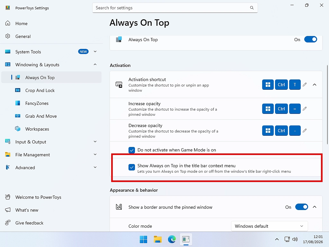Launch Microsoft Edge from taskbar
Screen dimensions: 329x247
coord(172,239)
